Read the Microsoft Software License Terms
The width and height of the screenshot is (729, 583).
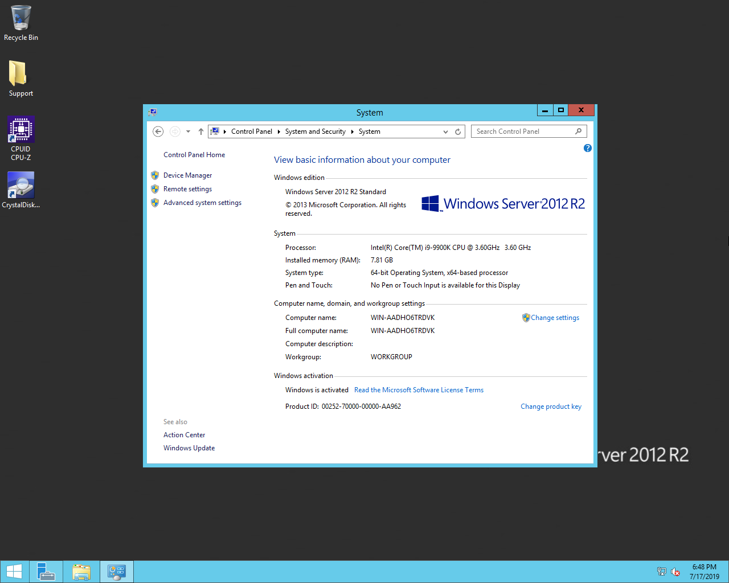[x=419, y=390]
